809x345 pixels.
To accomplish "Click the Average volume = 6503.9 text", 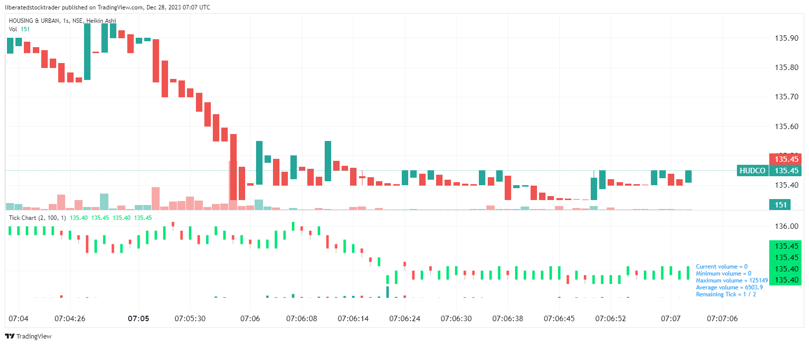I will point(729,287).
